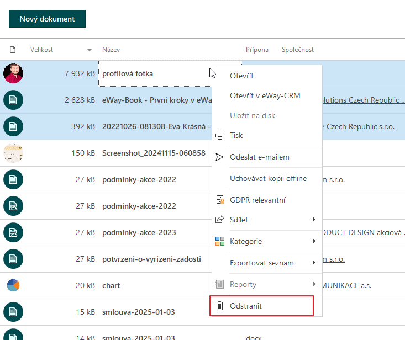Click the Nový dokument button

[x=47, y=19]
